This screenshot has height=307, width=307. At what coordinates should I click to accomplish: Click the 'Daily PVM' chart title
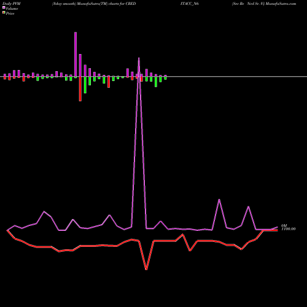point(12,4)
